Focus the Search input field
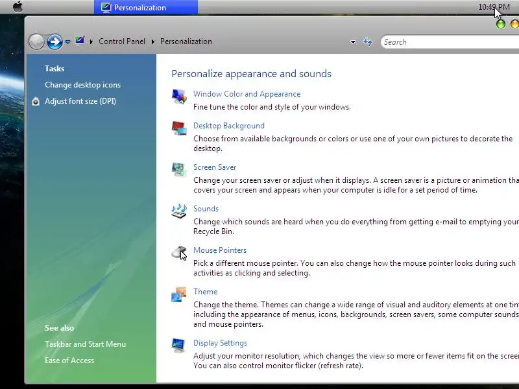 pyautogui.click(x=450, y=42)
